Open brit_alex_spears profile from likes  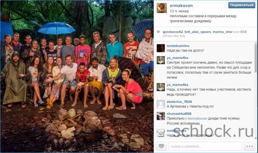[198, 32]
